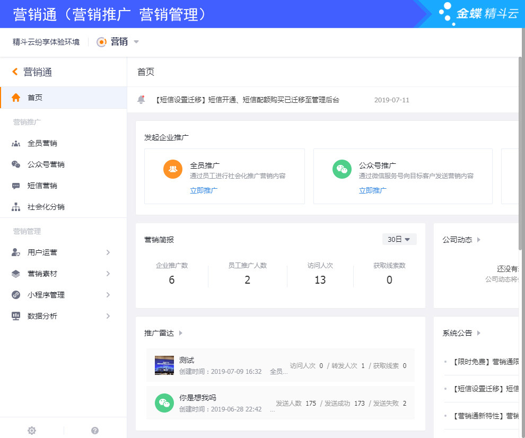Open the 测试 promotion title

187,360
